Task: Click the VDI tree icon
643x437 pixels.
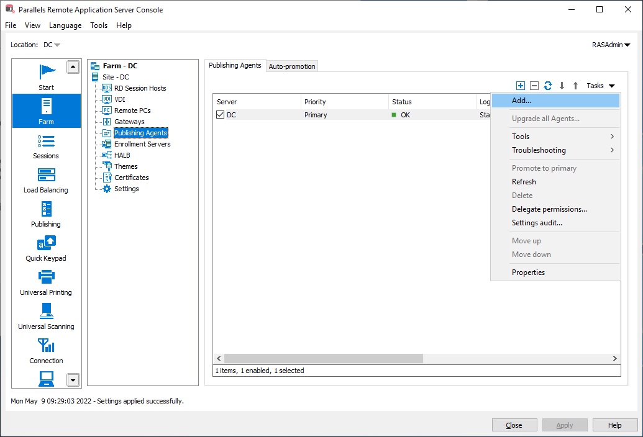Action: 107,99
